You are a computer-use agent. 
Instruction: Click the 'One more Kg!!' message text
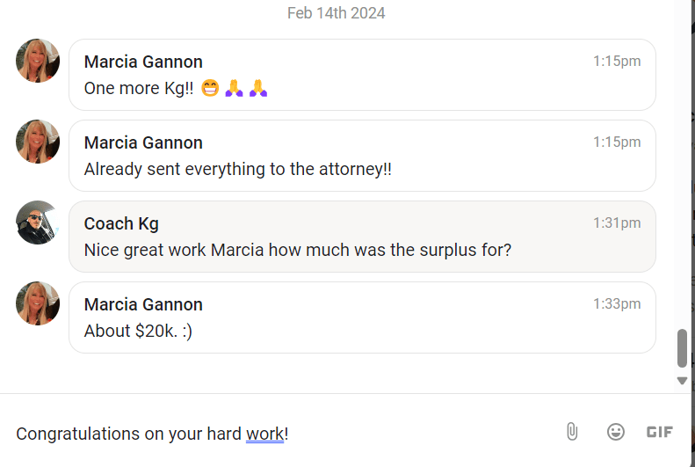138,89
